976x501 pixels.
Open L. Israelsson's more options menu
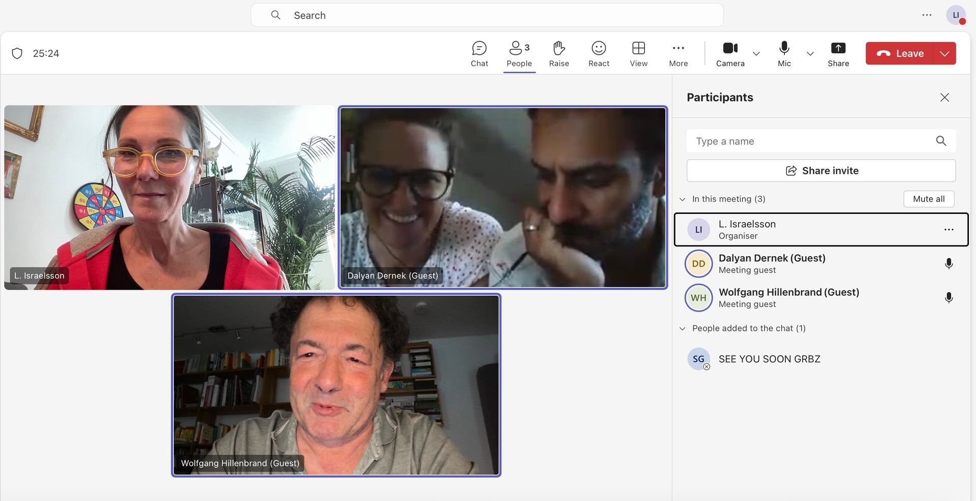pyautogui.click(x=949, y=230)
